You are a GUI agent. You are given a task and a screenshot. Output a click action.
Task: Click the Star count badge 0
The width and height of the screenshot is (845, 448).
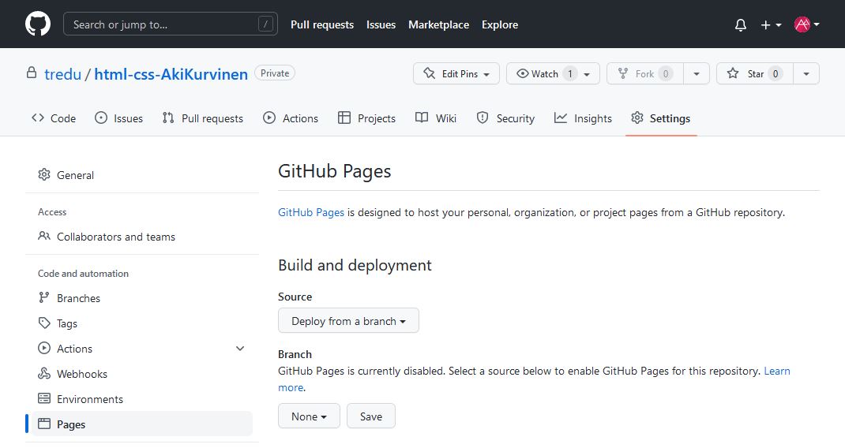point(776,74)
